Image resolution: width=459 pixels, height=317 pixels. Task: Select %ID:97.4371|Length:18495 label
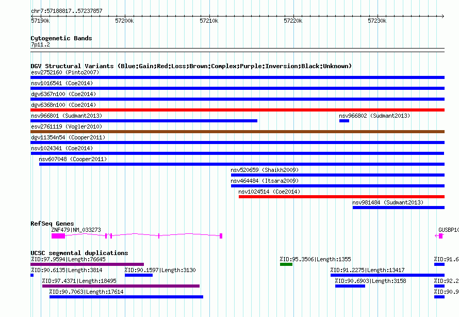(x=79, y=281)
